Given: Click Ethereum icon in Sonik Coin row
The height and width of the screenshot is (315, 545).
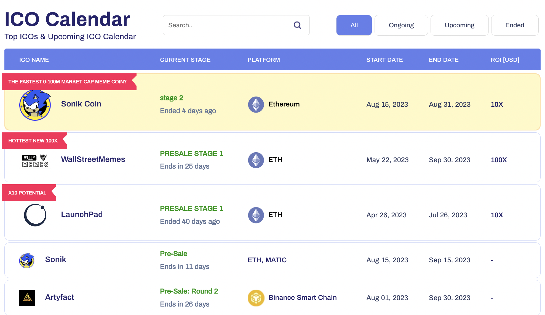Looking at the screenshot, I should pos(256,105).
